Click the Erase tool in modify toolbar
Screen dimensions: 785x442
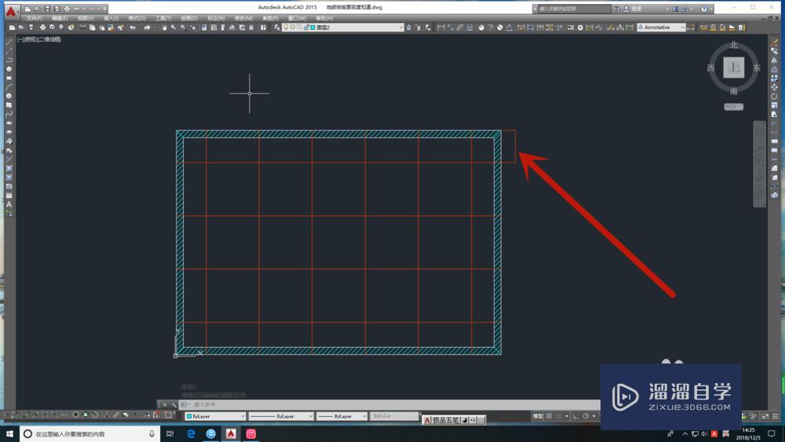click(x=775, y=42)
